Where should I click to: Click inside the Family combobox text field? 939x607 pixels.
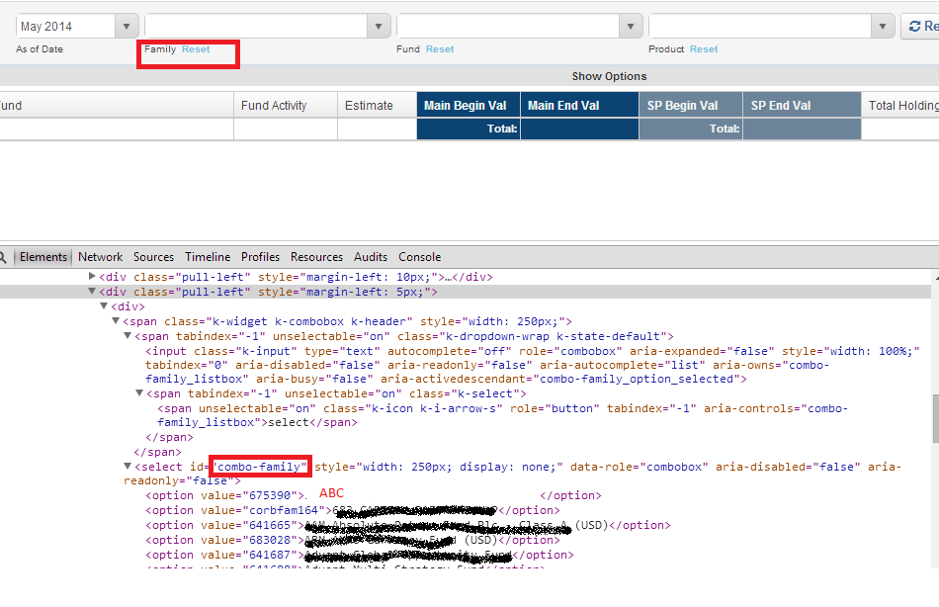coord(256,27)
